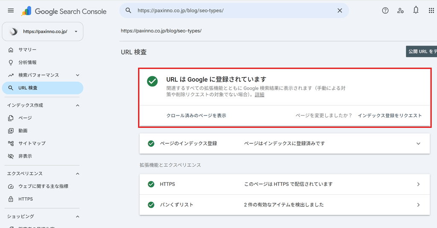
Task: Clear the inspected URL with the X icon
Action: (340, 11)
